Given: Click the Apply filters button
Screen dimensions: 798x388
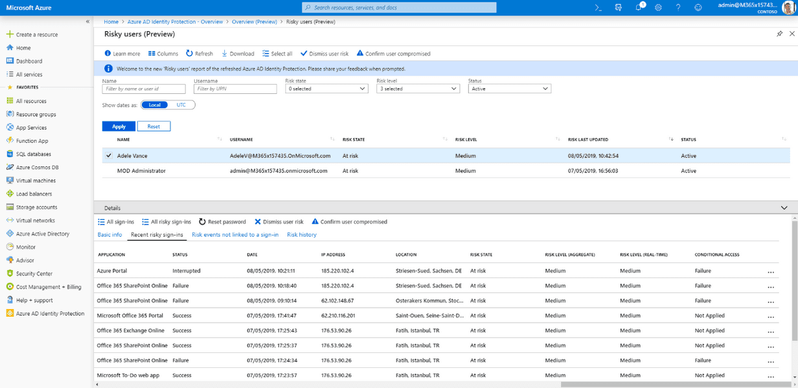Looking at the screenshot, I should pyautogui.click(x=119, y=126).
